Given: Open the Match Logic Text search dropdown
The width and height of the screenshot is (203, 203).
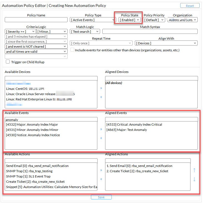Looking at the screenshot, I should [x=85, y=32].
